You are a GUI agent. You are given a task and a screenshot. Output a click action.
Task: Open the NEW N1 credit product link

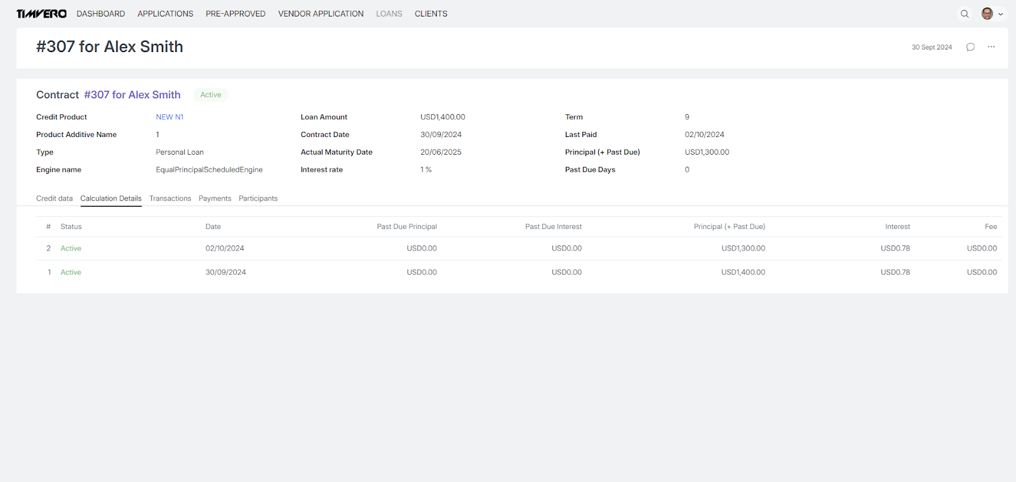pos(170,117)
